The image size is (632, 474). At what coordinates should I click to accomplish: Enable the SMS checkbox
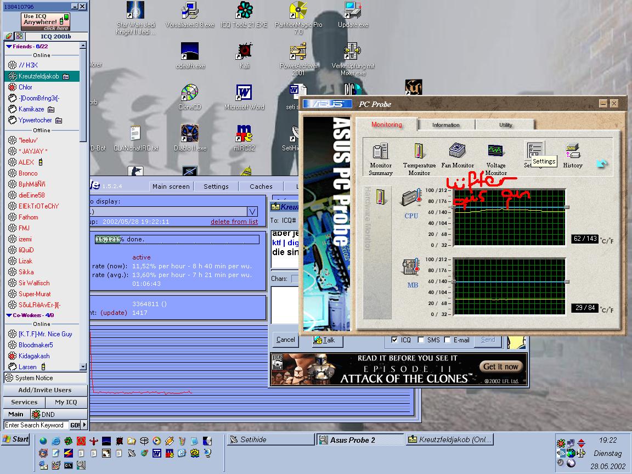421,340
